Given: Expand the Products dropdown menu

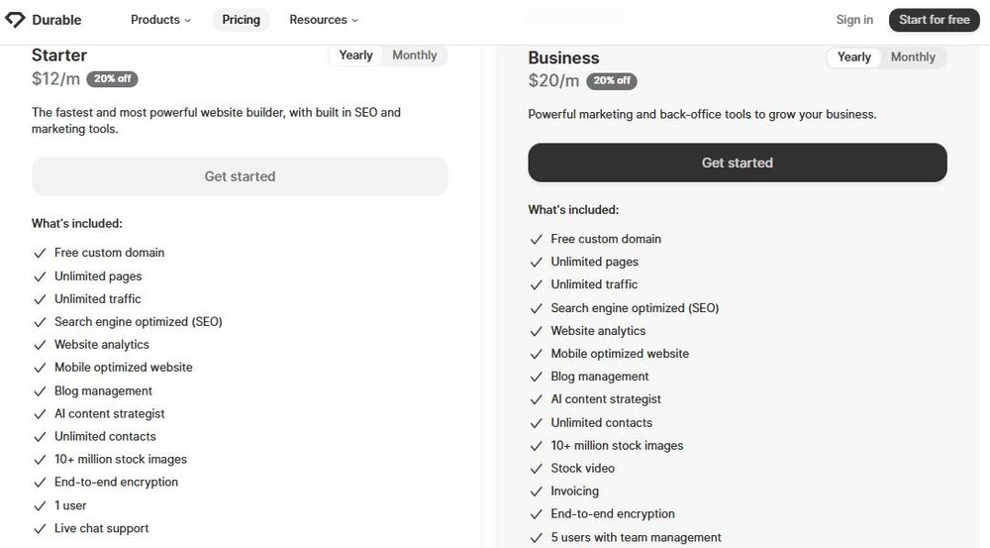Looking at the screenshot, I should pos(160,20).
